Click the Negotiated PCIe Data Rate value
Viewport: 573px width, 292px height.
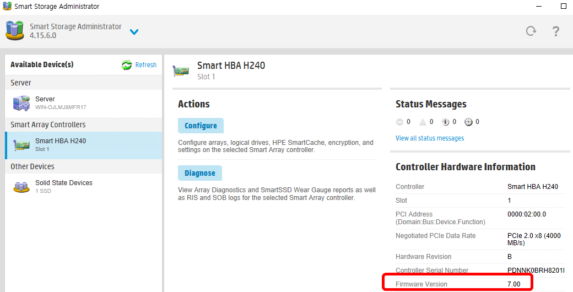(534, 239)
